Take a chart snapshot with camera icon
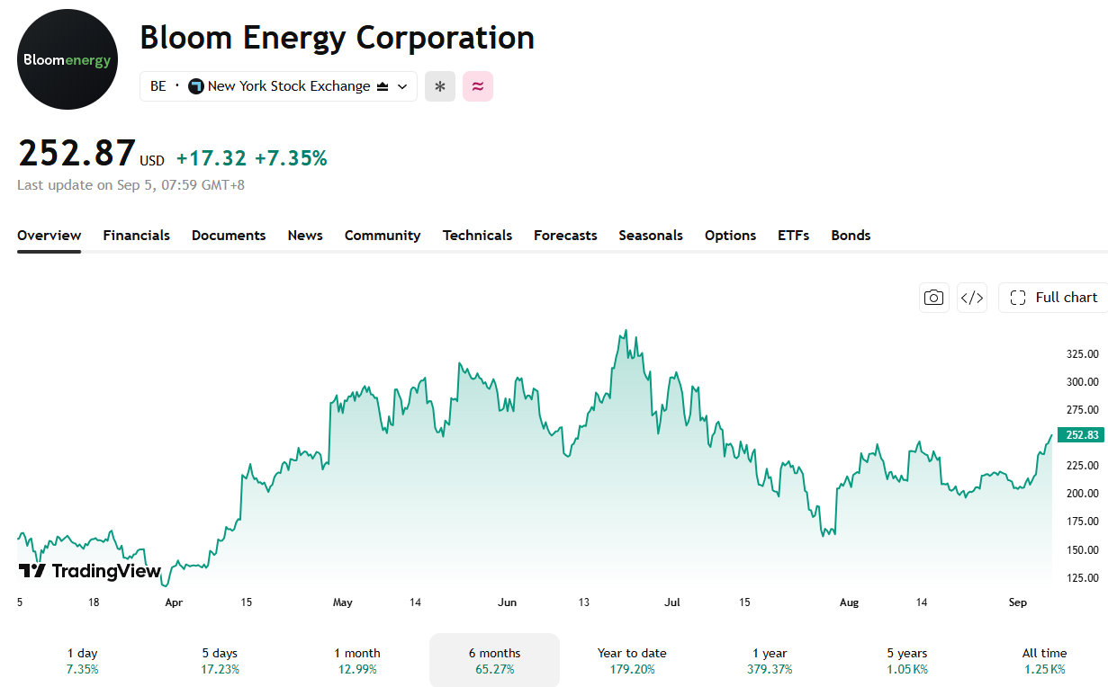The width and height of the screenshot is (1108, 687). pyautogui.click(x=934, y=298)
